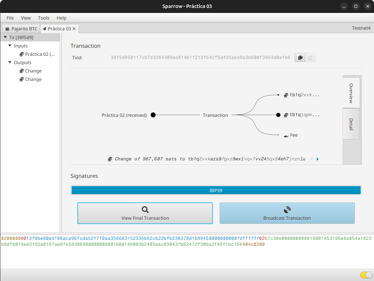Viewport: 374px width, 281px height.
Task: Collapse the Outputs tree node
Action: [10, 62]
